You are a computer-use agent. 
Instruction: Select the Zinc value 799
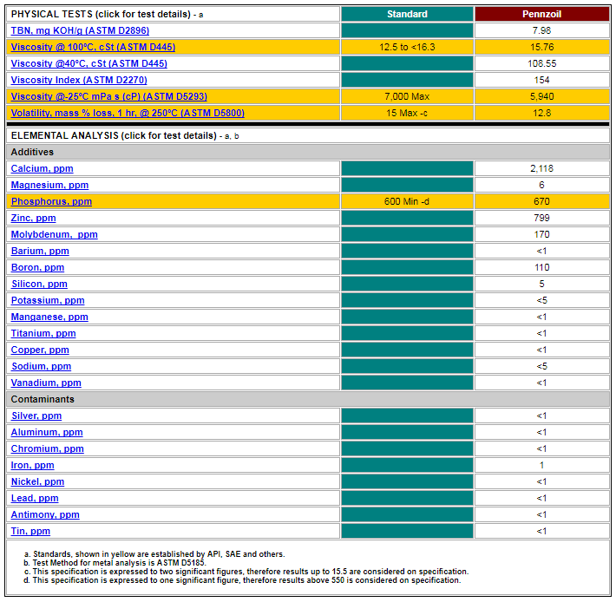point(541,218)
